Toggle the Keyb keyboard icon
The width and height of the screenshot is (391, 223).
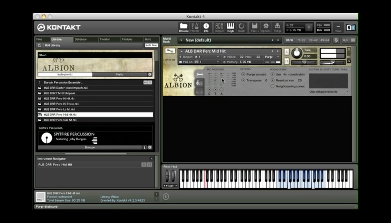[x=230, y=27]
